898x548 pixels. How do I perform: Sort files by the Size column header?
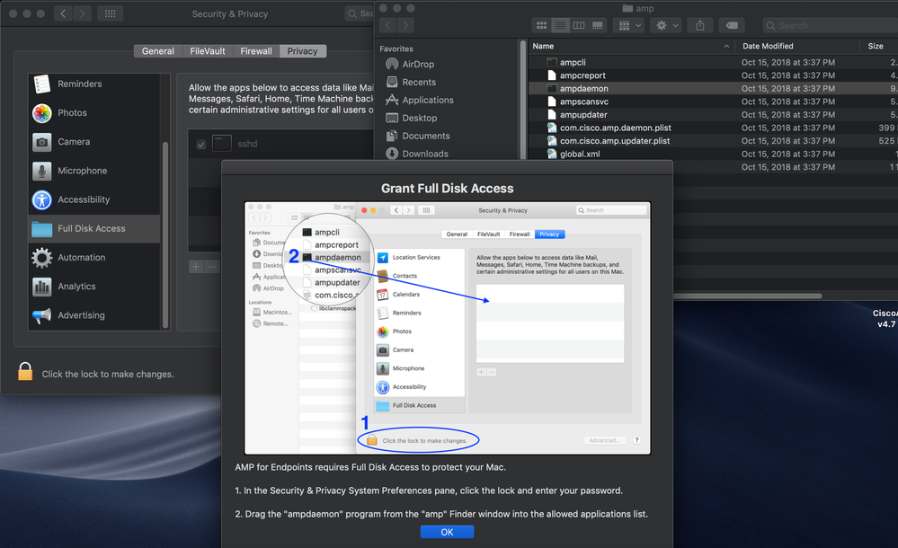[x=879, y=46]
